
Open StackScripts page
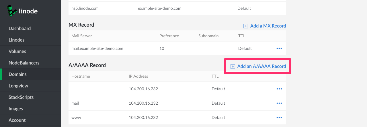21,97
